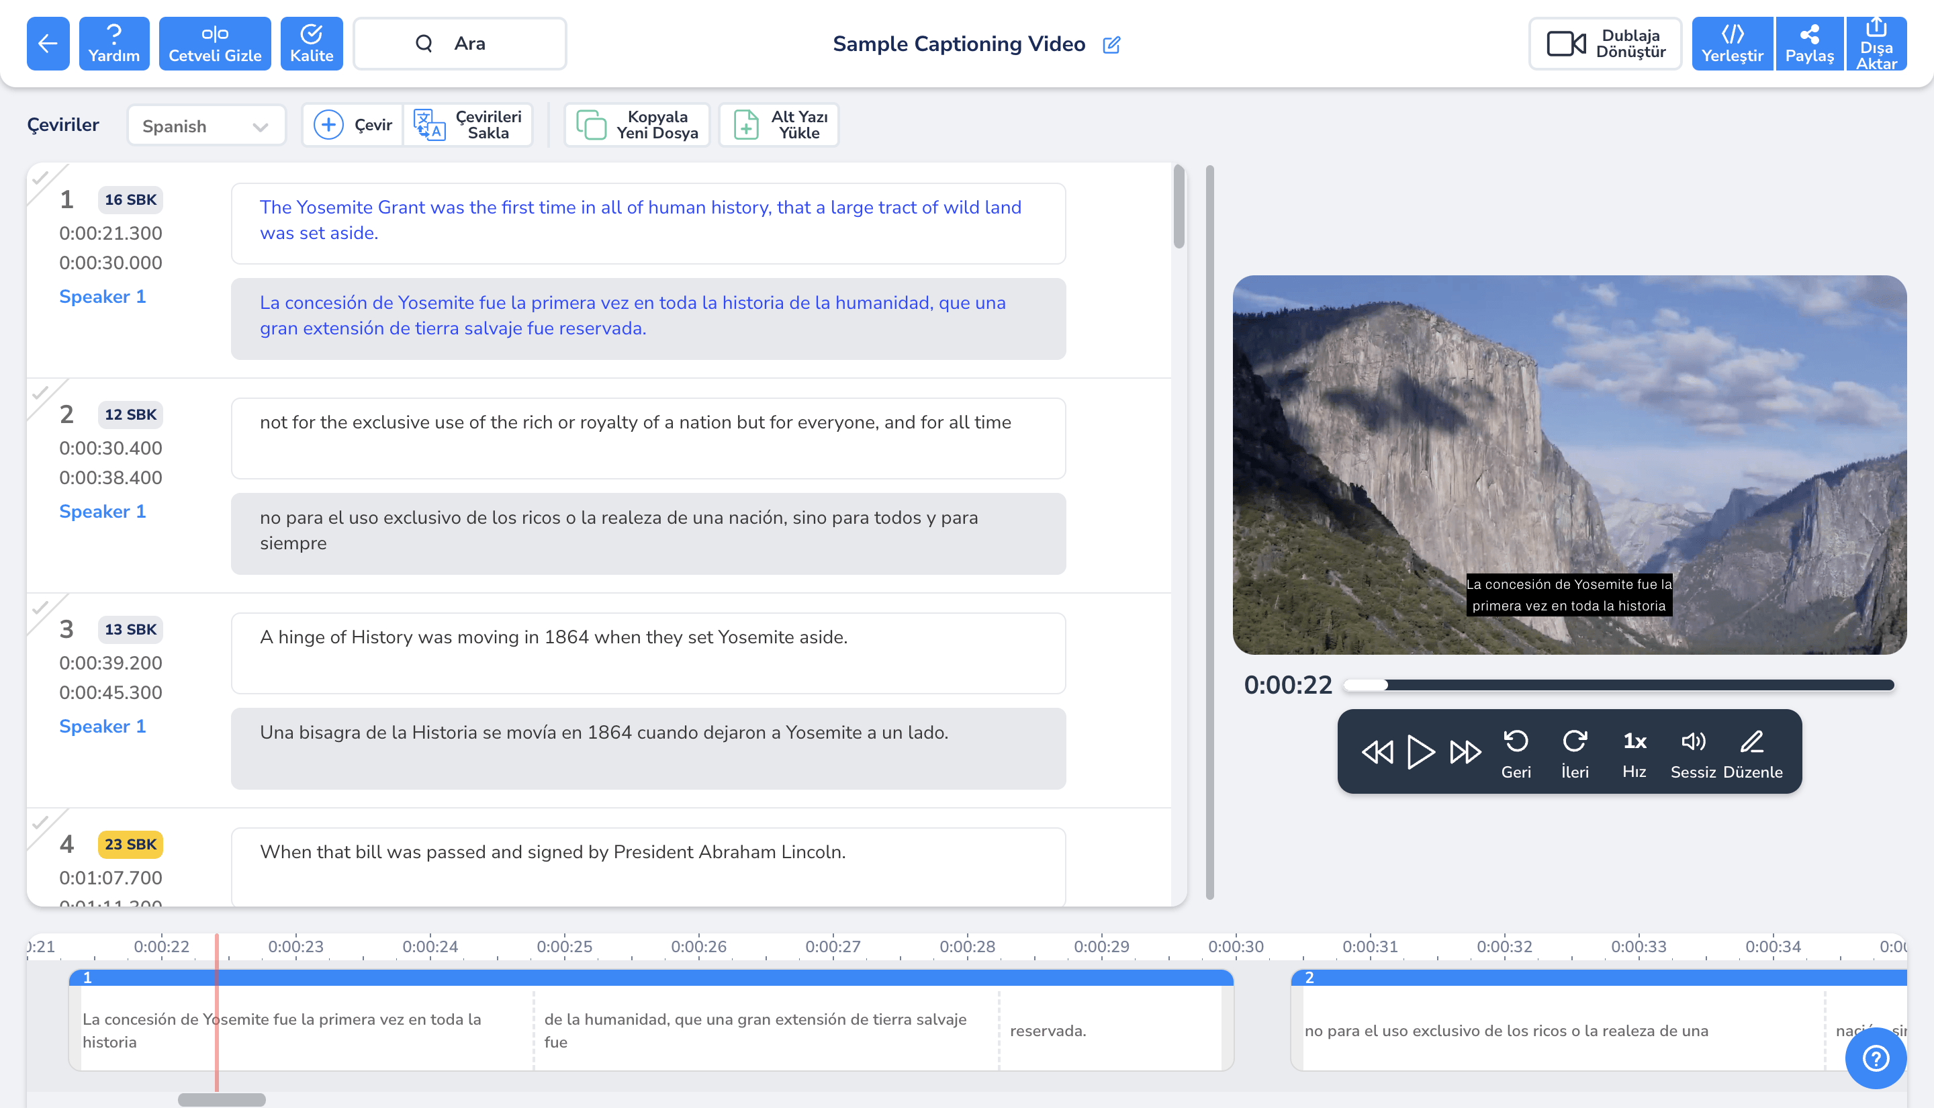The height and width of the screenshot is (1108, 1934).
Task: Click the Dublaja Dönüştür button
Action: click(x=1604, y=44)
